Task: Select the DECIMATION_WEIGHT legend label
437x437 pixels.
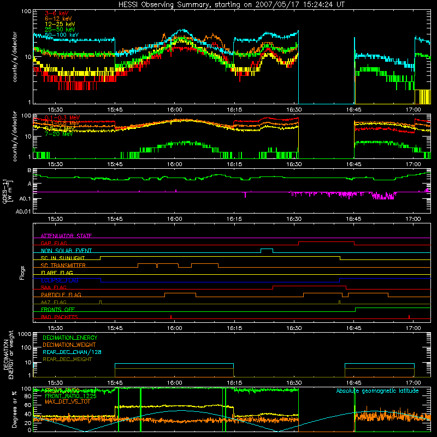Action: pyautogui.click(x=69, y=345)
